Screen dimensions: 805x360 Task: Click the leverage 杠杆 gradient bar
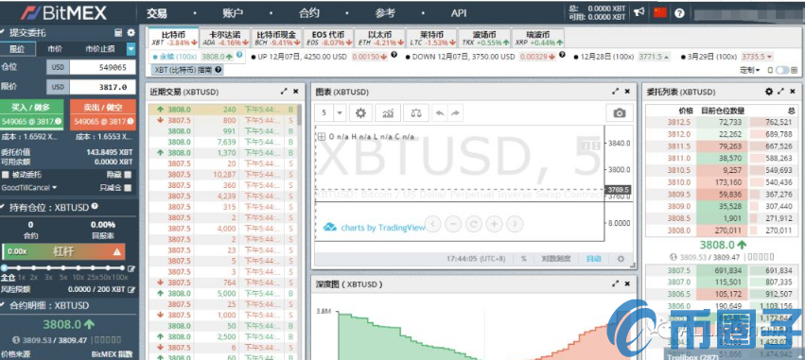pos(63,251)
